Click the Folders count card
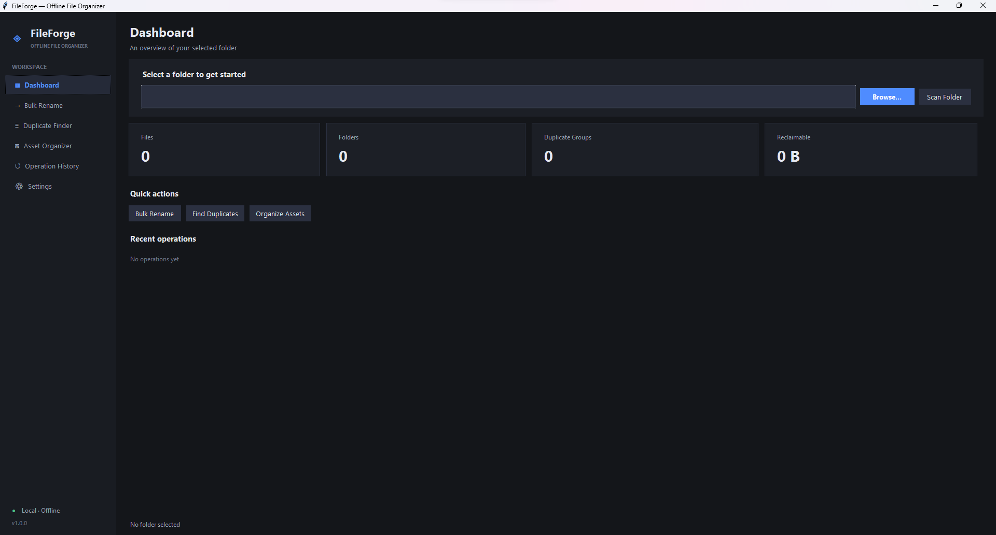Viewport: 996px width, 535px height. pyautogui.click(x=425, y=149)
